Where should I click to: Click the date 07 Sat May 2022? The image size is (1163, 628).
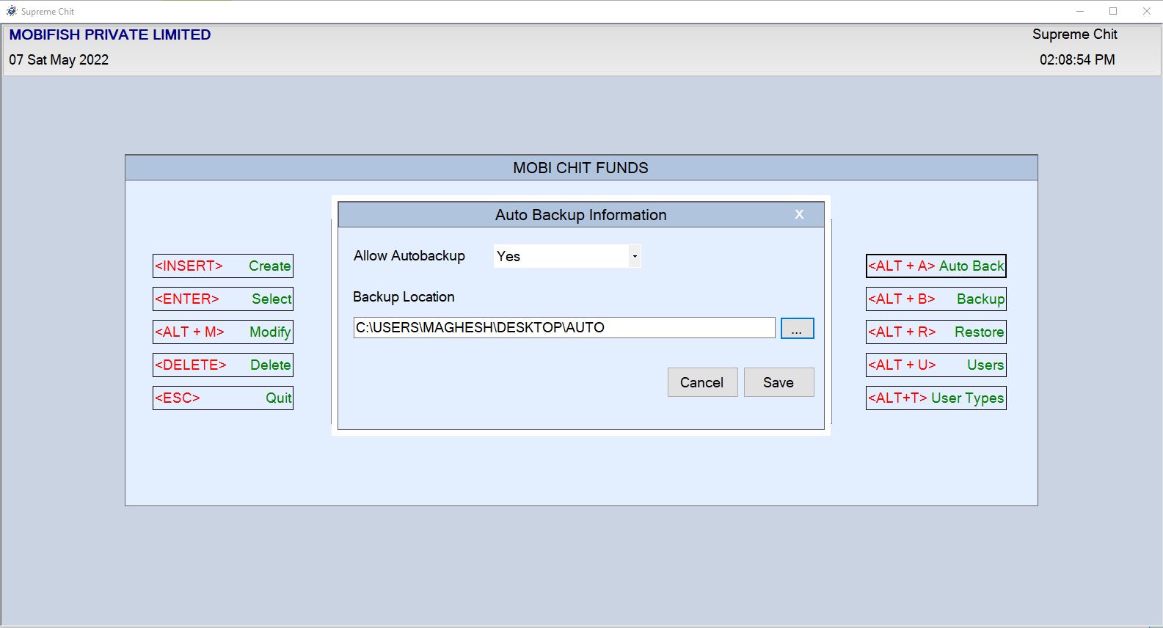tap(59, 60)
